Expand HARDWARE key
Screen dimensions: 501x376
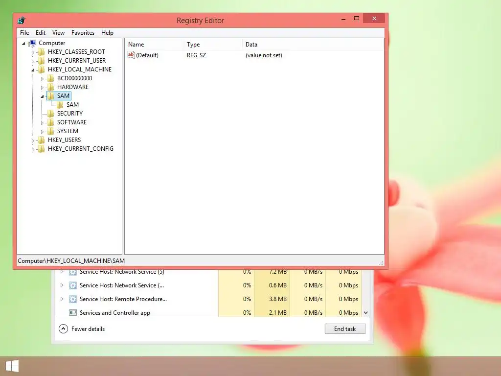(x=42, y=87)
